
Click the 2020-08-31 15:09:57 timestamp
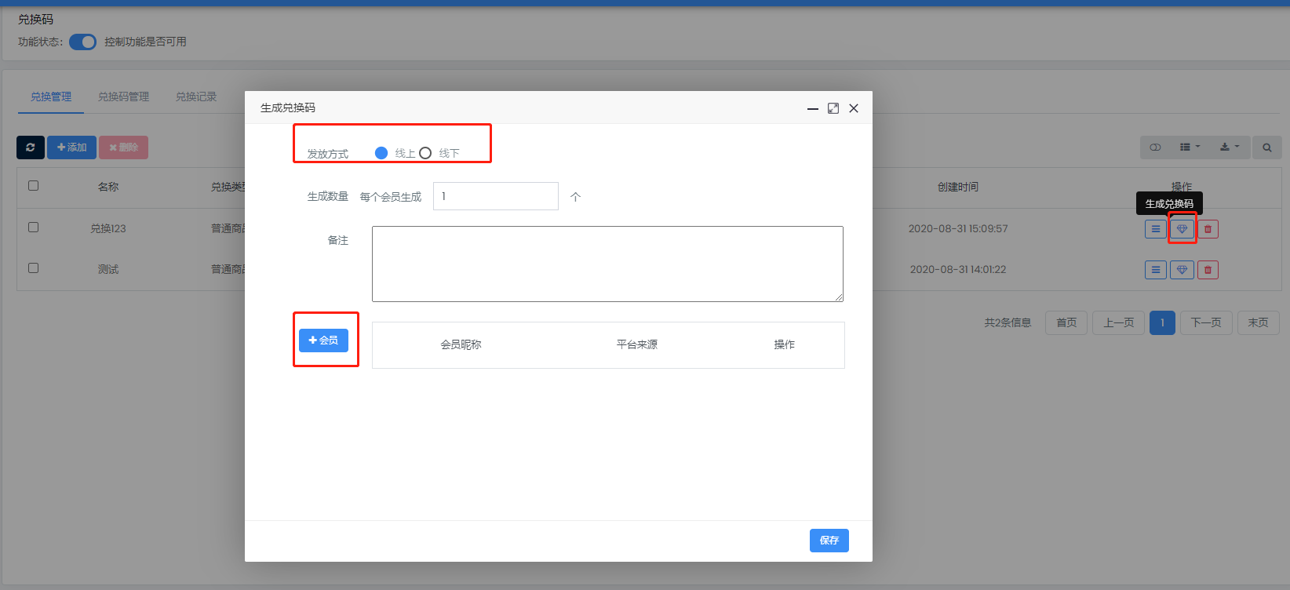tap(958, 228)
